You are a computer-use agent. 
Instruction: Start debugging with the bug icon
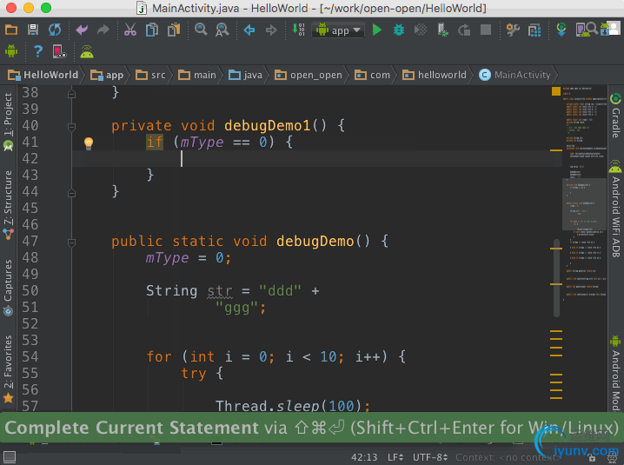398,30
